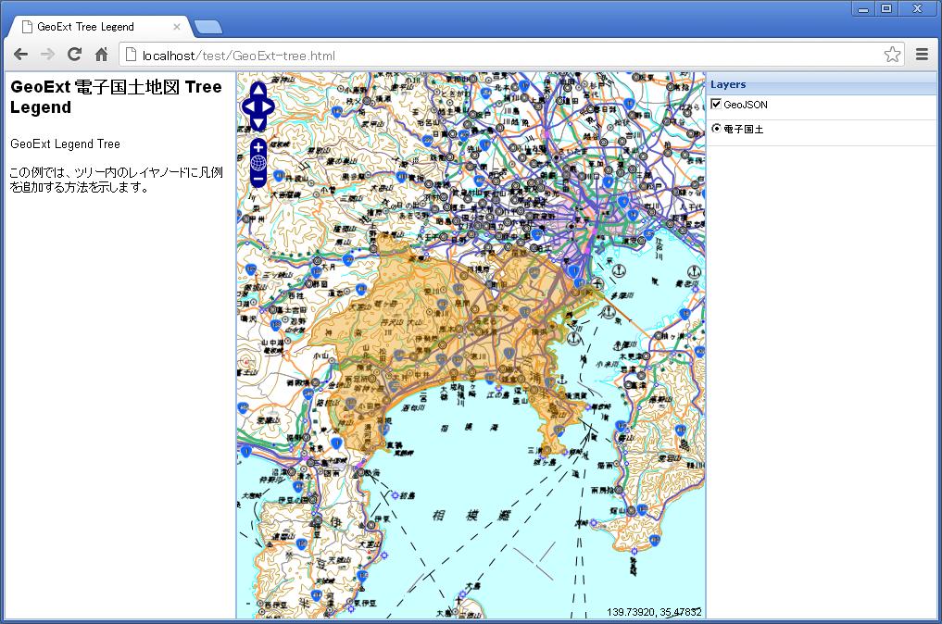Image resolution: width=942 pixels, height=624 pixels.
Task: Pan the map south with down arrow
Action: [x=258, y=122]
